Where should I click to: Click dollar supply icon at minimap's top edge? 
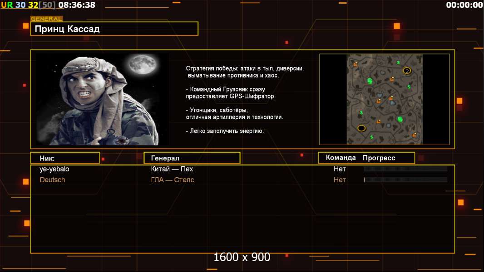pos(398,63)
